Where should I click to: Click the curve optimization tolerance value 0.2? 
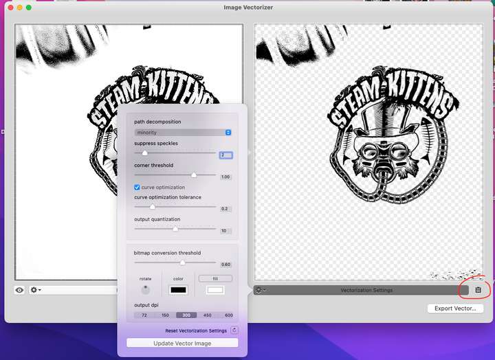pos(225,209)
